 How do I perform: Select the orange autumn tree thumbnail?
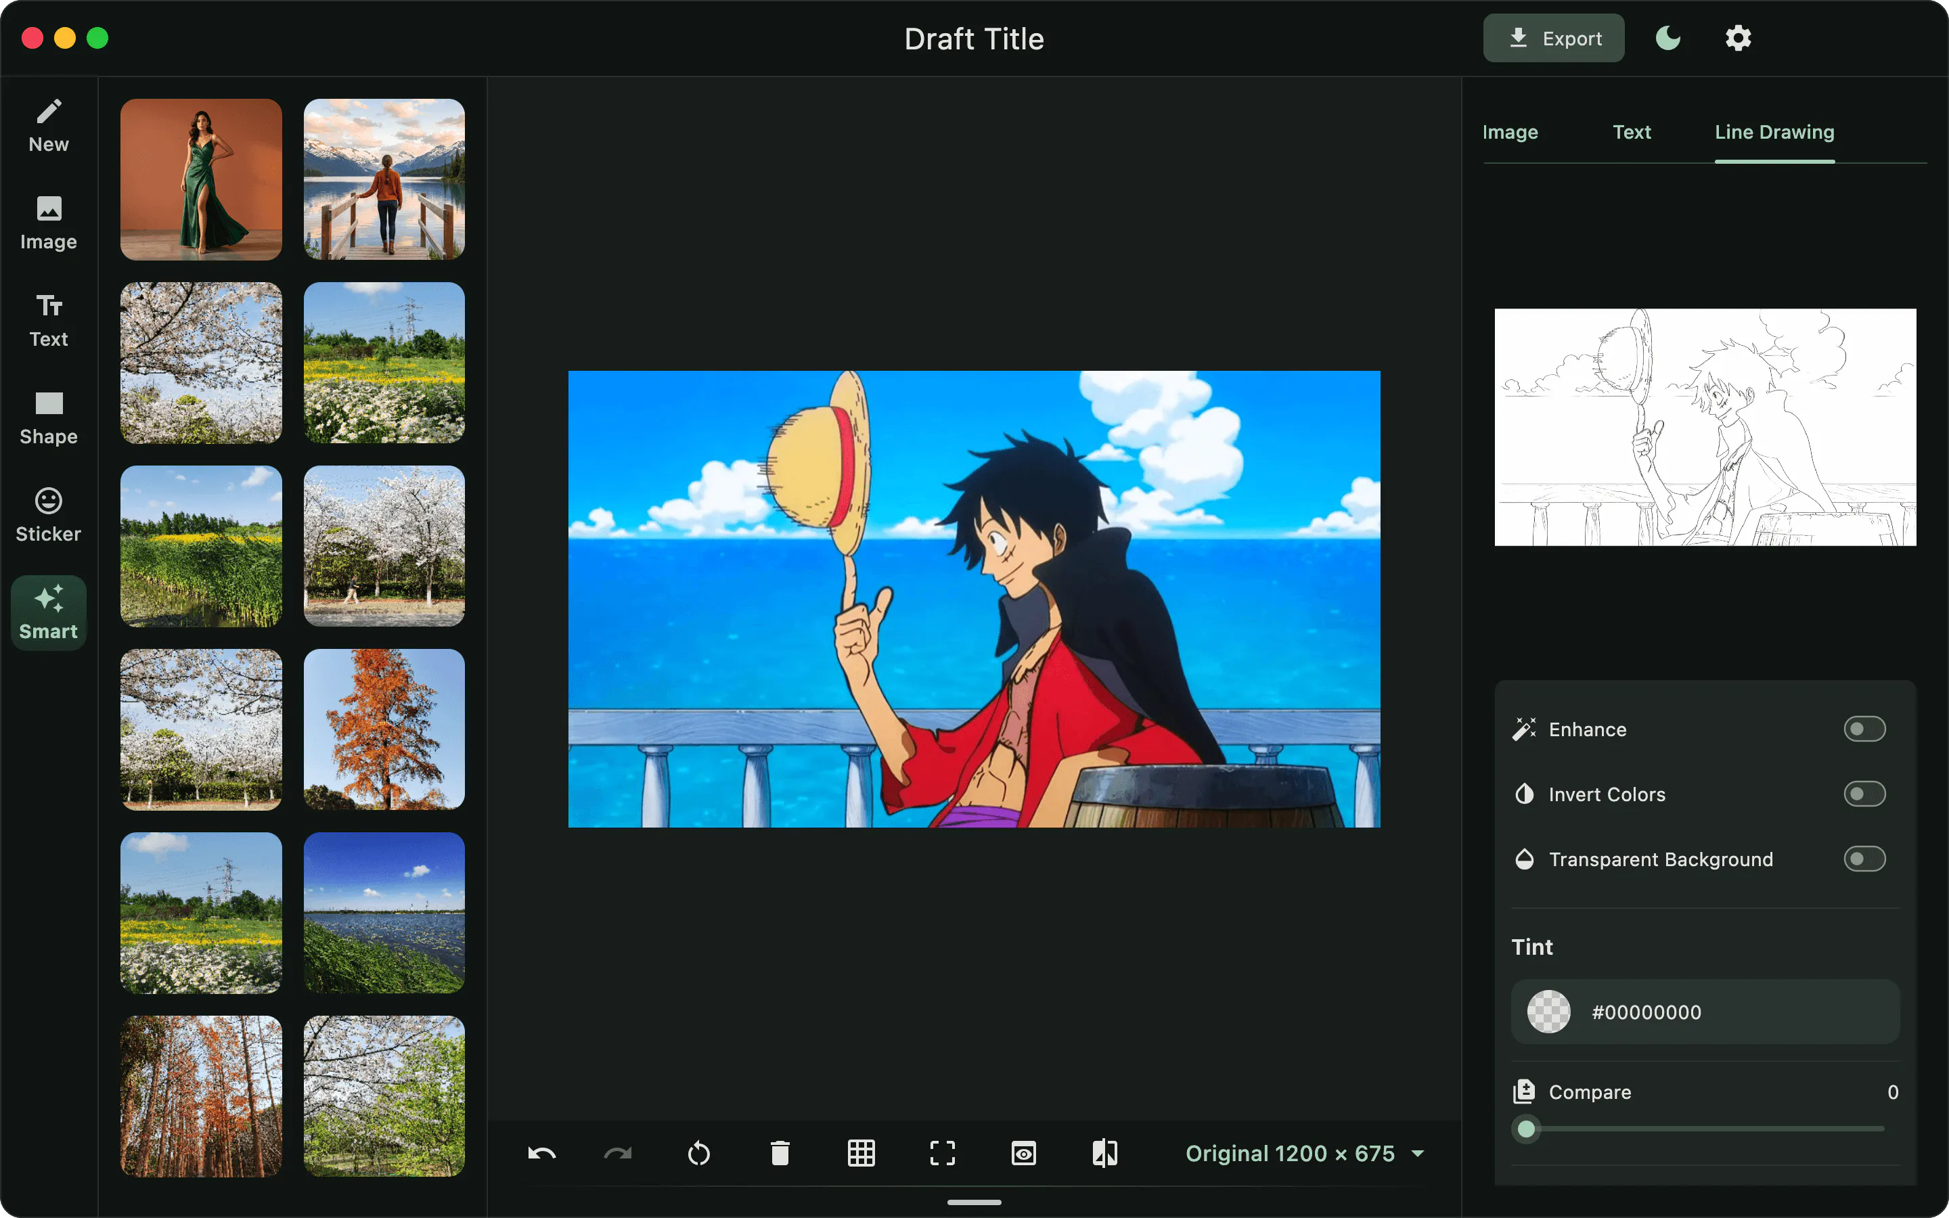(384, 730)
